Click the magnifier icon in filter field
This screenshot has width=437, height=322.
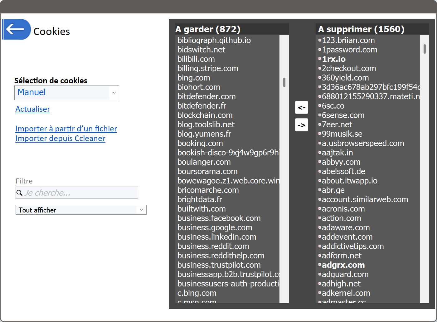point(19,193)
